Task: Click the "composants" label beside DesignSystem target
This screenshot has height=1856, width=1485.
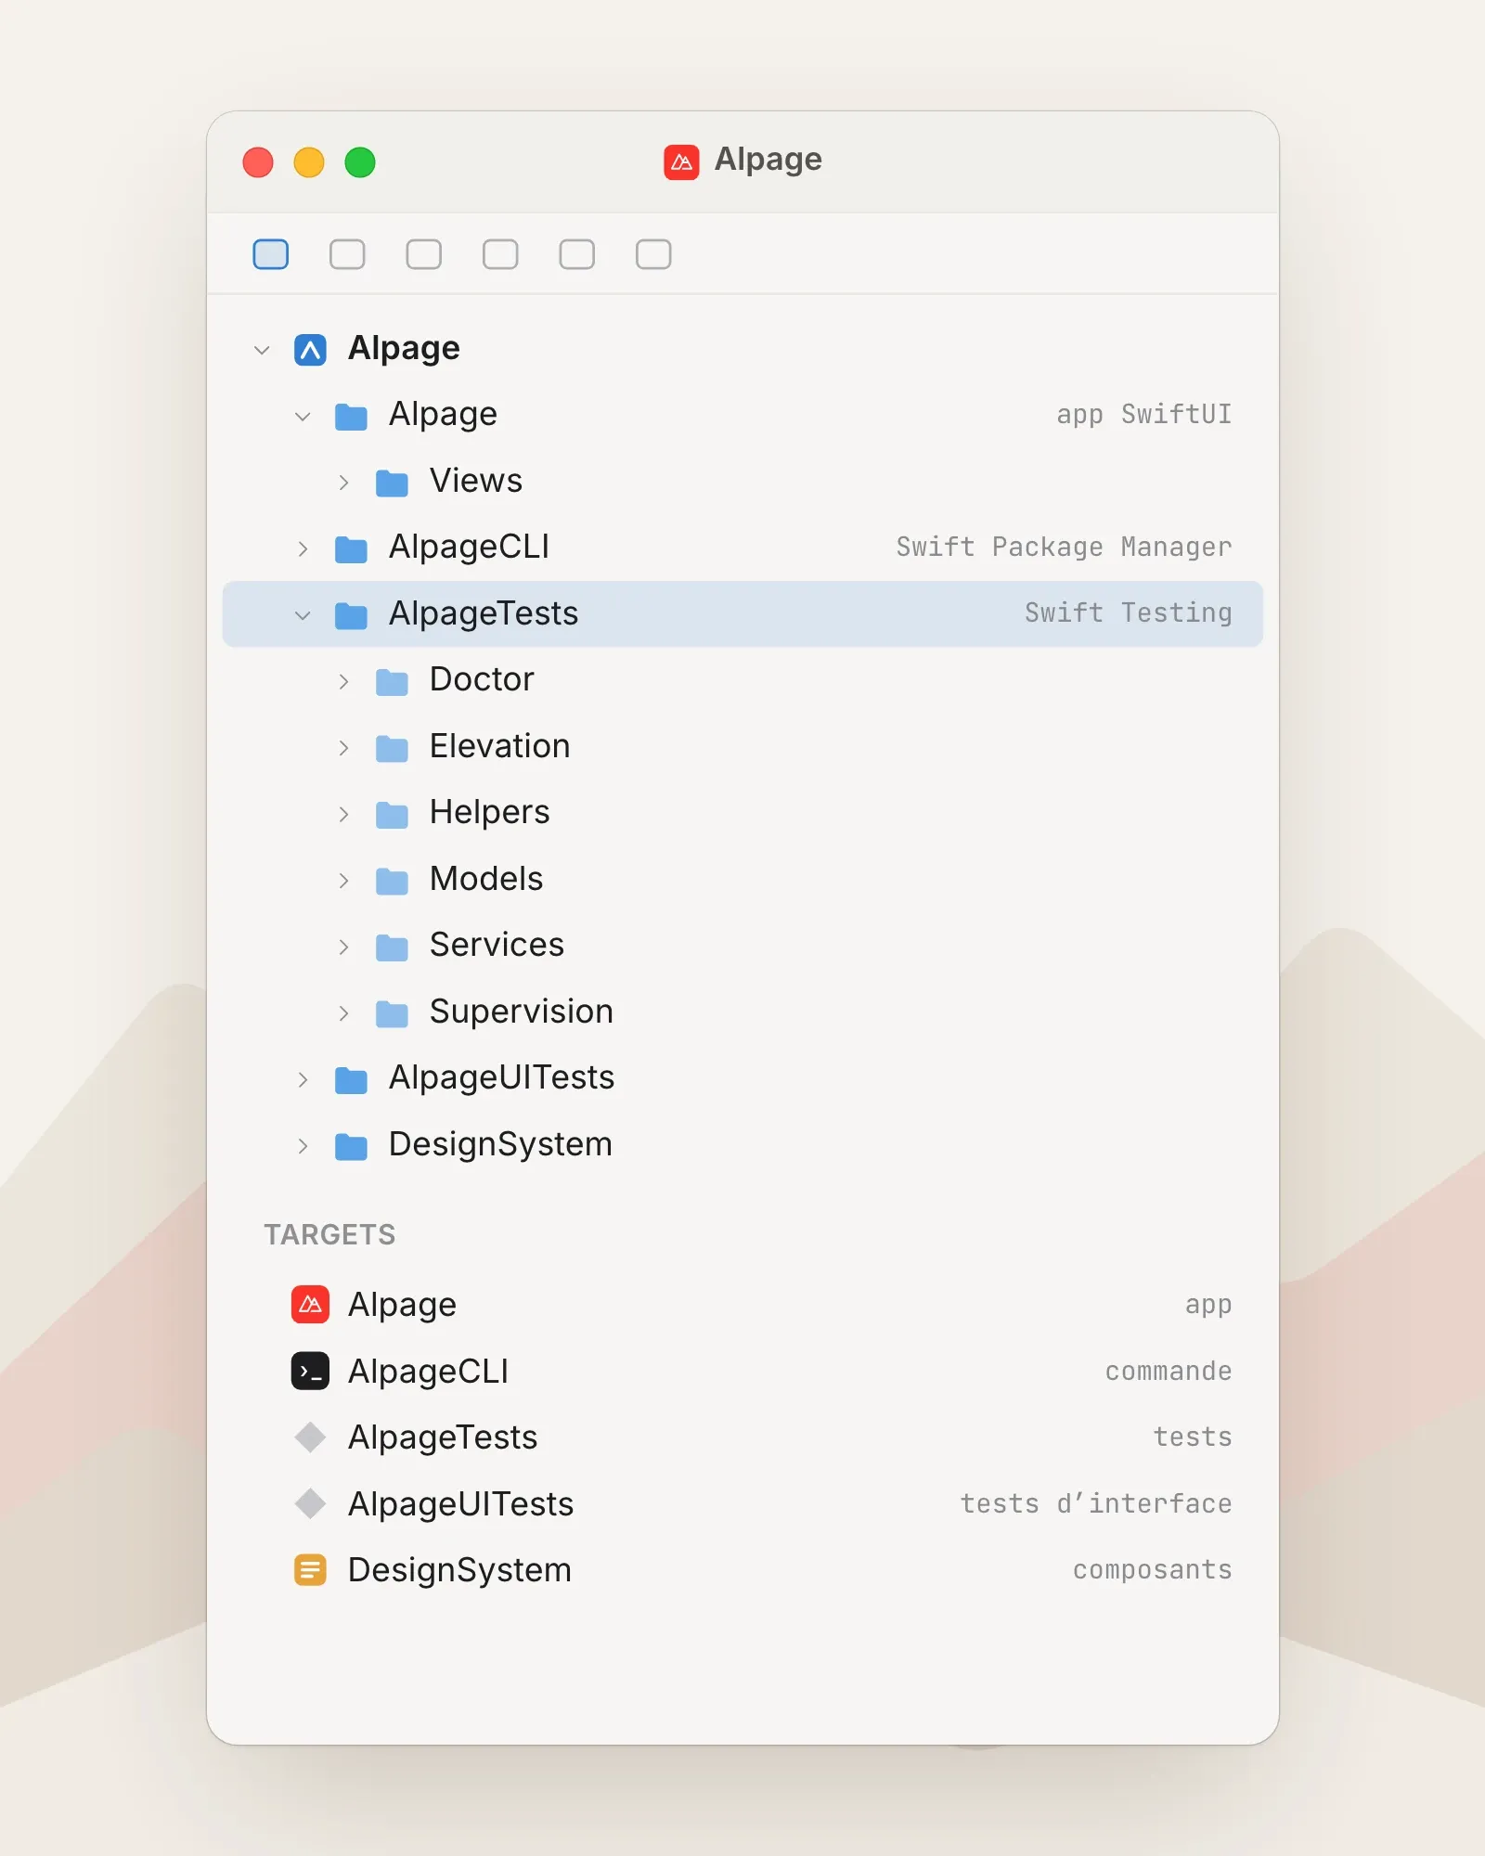Action: [1152, 1570]
